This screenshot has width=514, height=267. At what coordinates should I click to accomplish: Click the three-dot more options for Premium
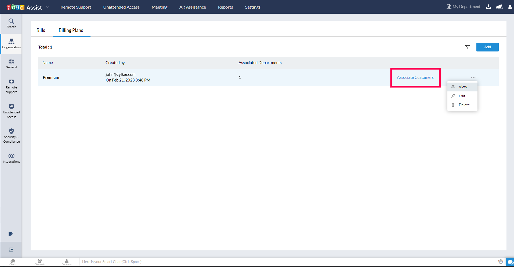[x=473, y=77]
